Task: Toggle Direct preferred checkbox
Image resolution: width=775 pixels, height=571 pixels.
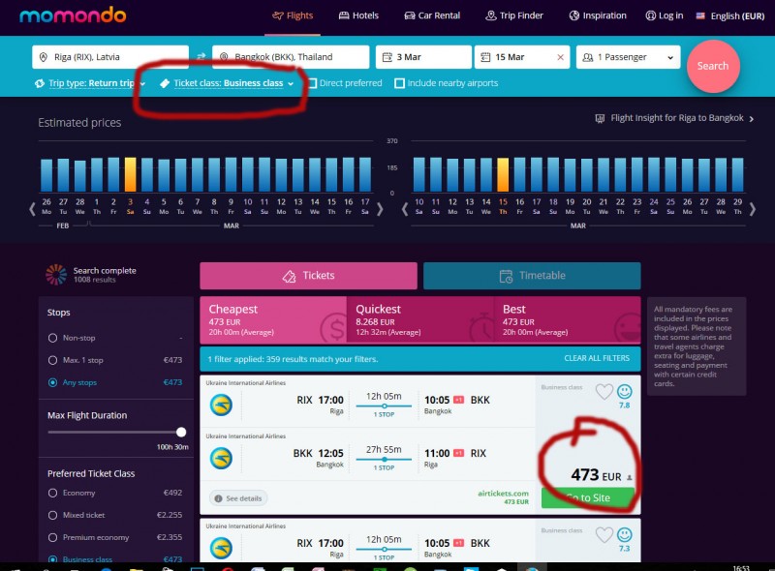Action: pos(312,83)
